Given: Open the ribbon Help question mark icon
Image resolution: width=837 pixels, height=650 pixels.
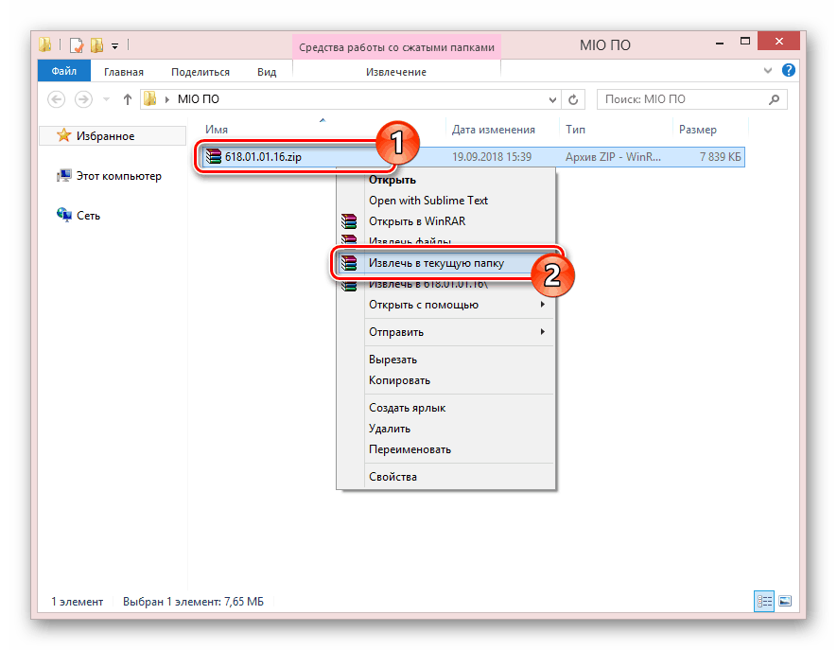Looking at the screenshot, I should 793,72.
